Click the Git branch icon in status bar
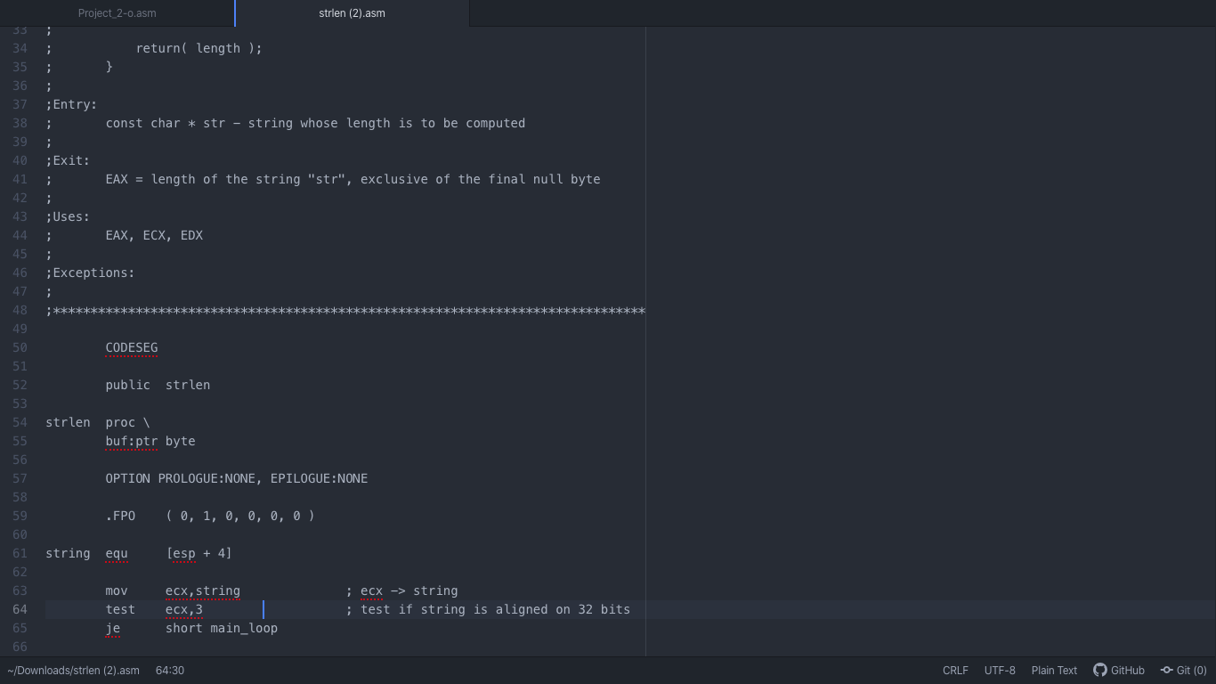1216x684 pixels. point(1166,670)
